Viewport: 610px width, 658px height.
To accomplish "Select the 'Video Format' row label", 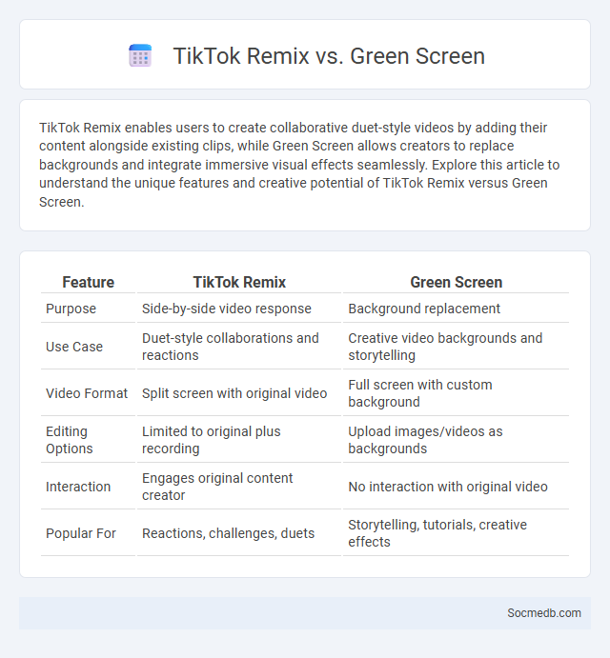I will (x=87, y=393).
